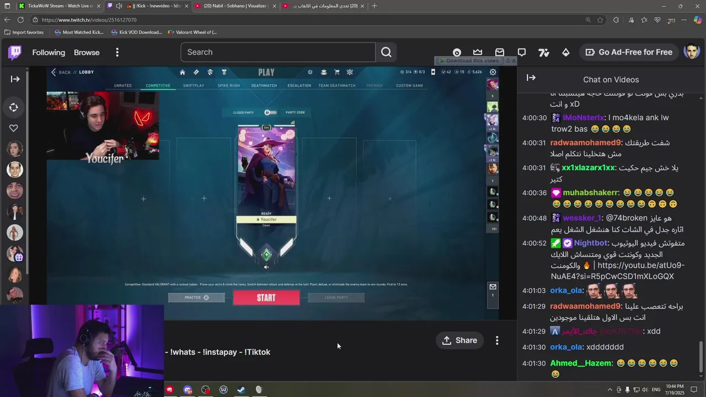Image resolution: width=706 pixels, height=397 pixels.
Task: Click the Go Ad-Free for Free button
Action: coord(629,52)
